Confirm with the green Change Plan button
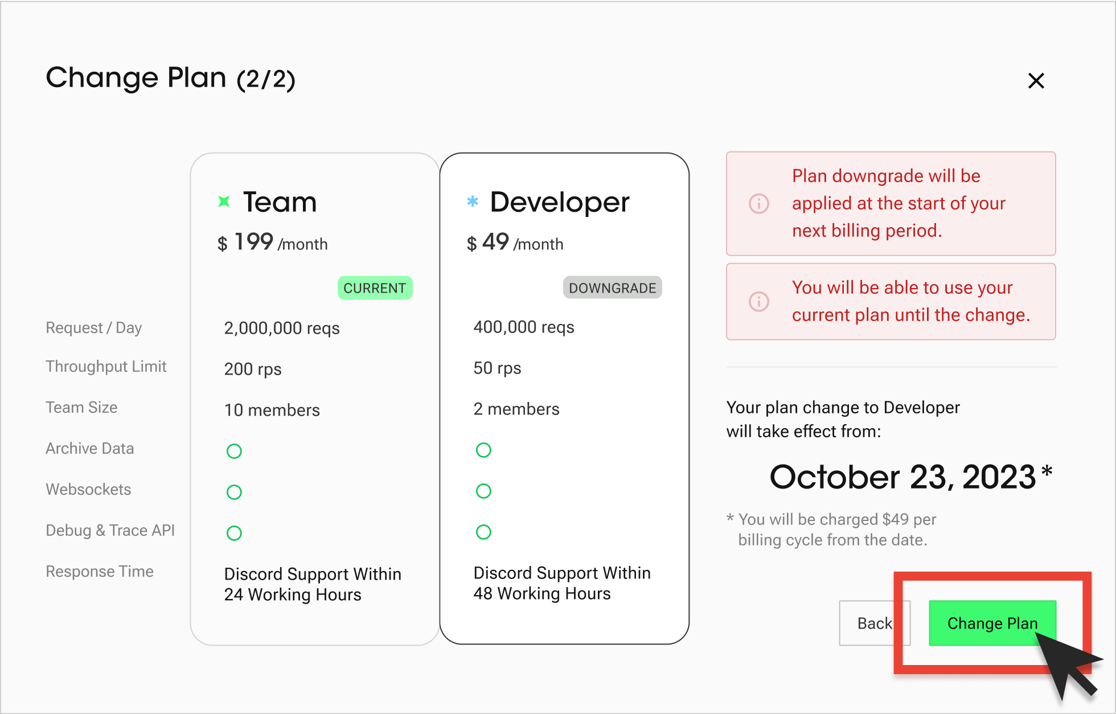The width and height of the screenshot is (1116, 714). (x=992, y=623)
